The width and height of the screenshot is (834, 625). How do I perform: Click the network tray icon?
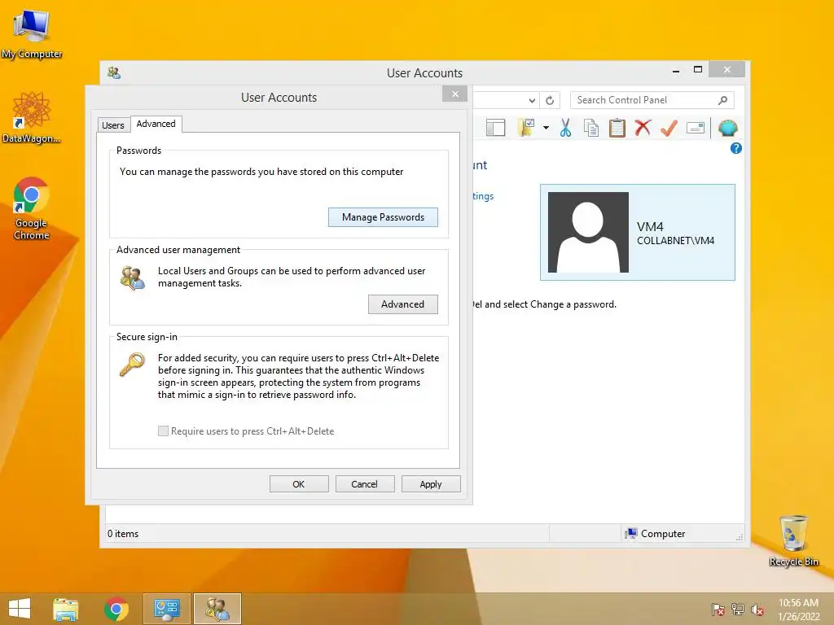(738, 610)
